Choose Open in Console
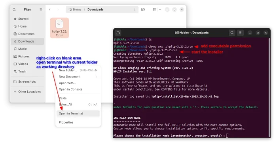The height and width of the screenshot is (142, 277). 78,89
